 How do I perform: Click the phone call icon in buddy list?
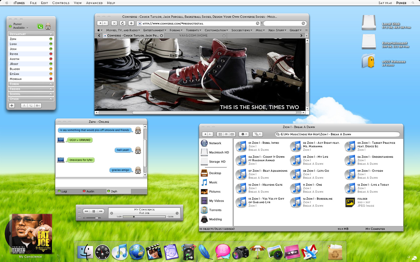tap(40, 26)
